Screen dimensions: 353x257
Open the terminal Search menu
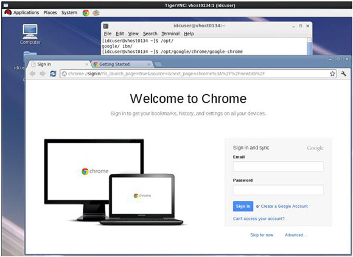150,33
